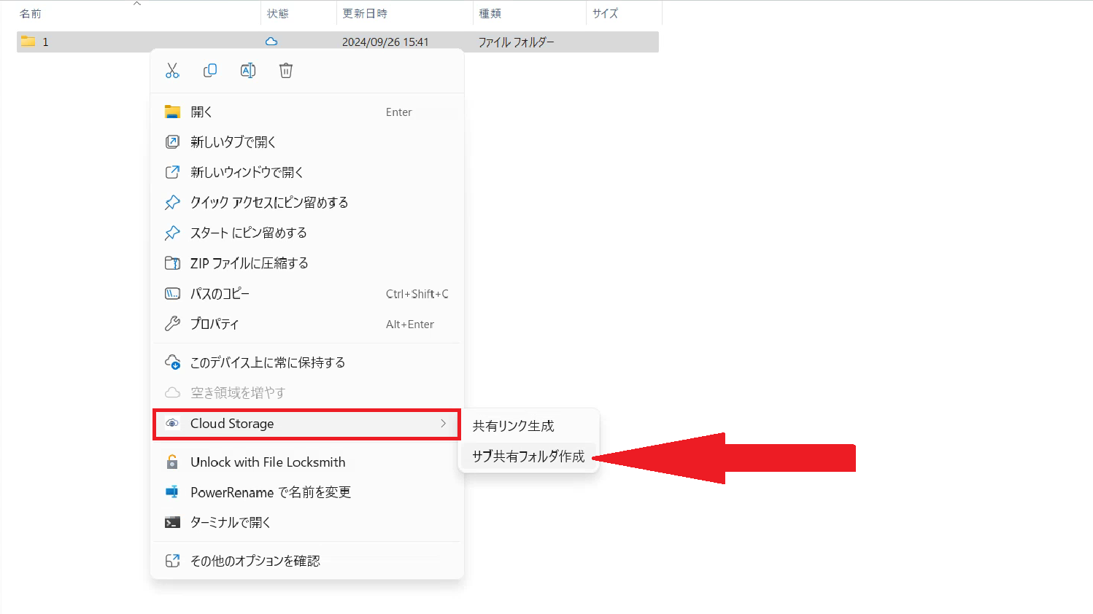The image size is (1093, 614).
Task: Select サブ共有フォルダ作成 in the submenu
Action: [x=529, y=456]
